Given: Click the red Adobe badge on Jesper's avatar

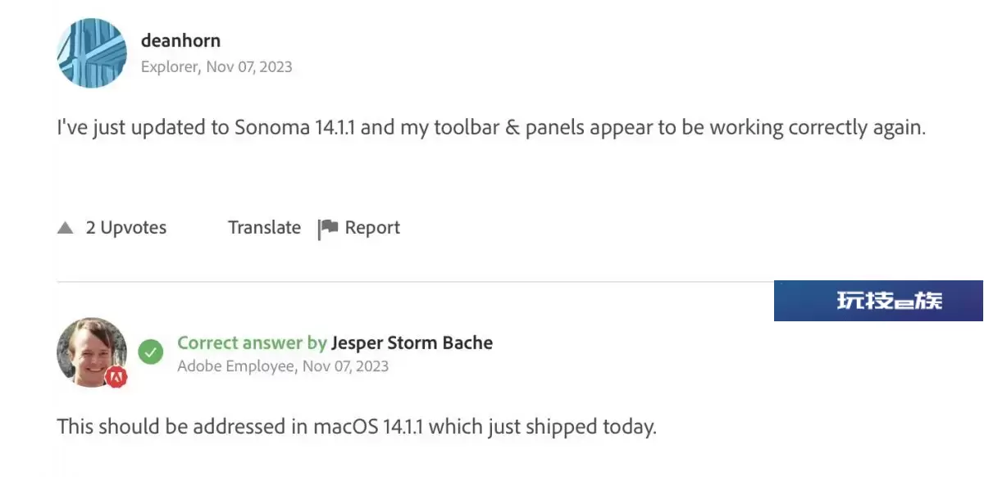Looking at the screenshot, I should (116, 376).
